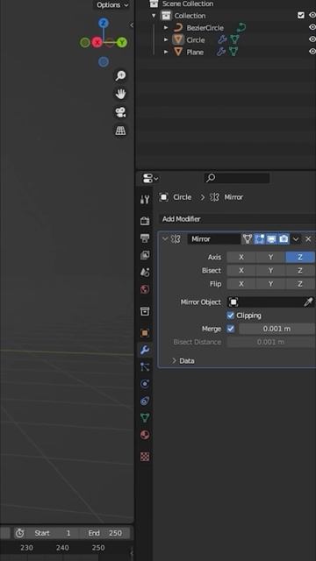
Task: Toggle Mirror modifier render camera icon
Action: 284,239
